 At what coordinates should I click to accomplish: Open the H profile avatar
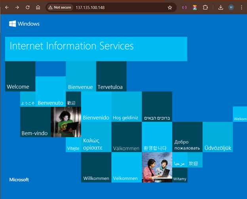(x=231, y=8)
